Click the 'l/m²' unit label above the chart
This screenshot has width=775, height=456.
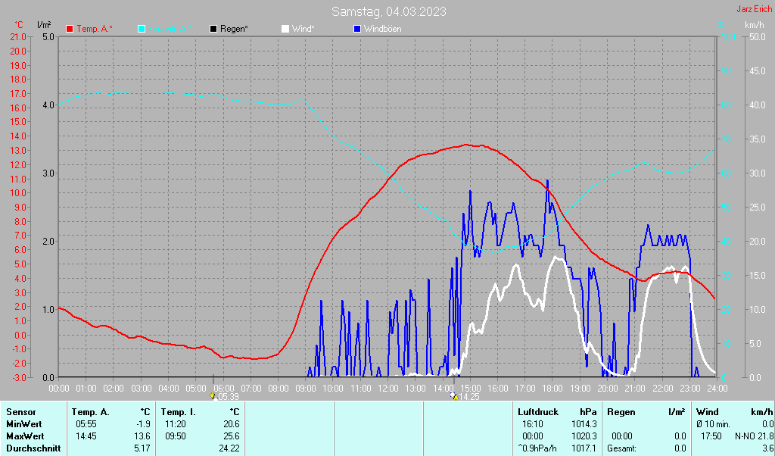[45, 25]
